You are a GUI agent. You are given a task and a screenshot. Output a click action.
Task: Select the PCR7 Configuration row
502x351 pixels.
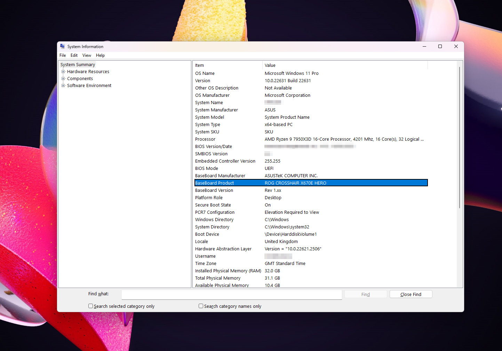pos(311,212)
